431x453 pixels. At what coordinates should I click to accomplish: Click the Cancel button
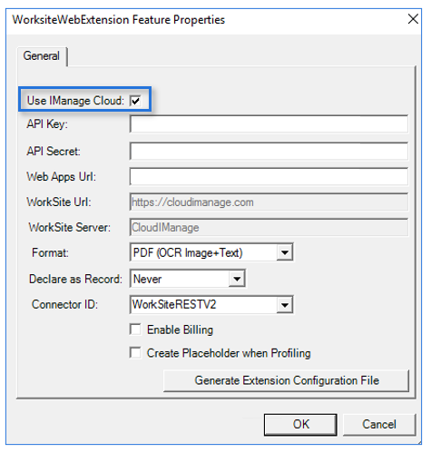[379, 424]
